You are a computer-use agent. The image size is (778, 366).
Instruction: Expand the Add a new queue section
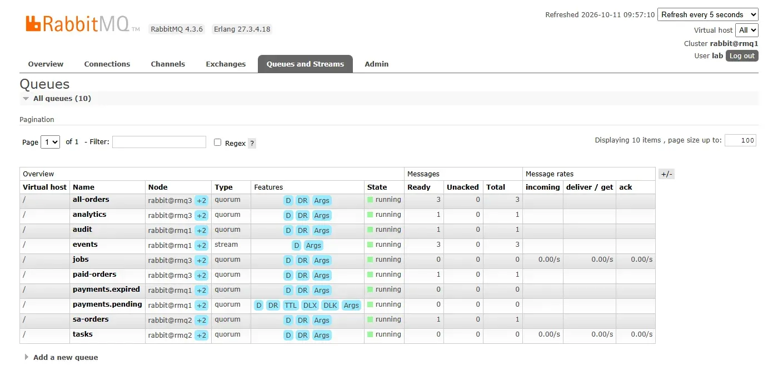coord(61,358)
